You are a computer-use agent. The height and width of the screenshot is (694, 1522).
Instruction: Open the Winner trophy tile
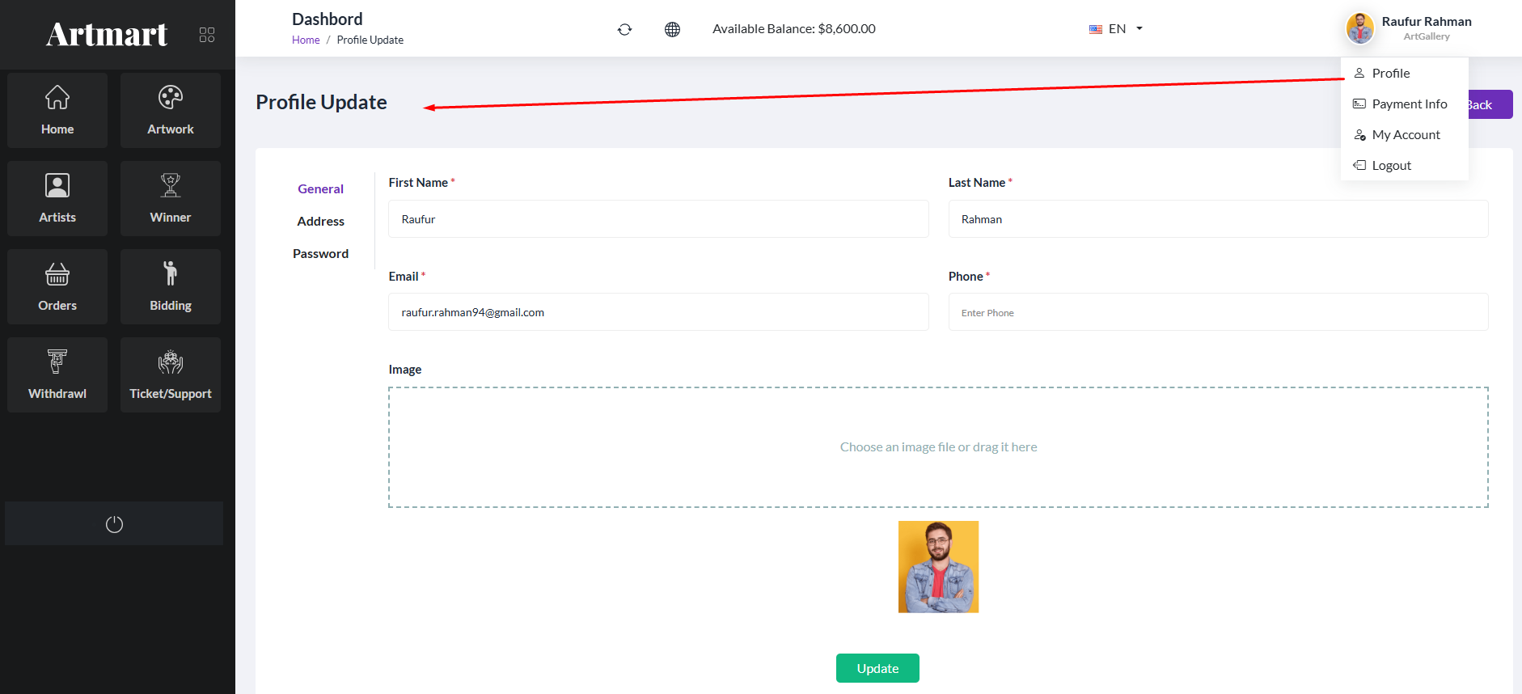(x=171, y=199)
